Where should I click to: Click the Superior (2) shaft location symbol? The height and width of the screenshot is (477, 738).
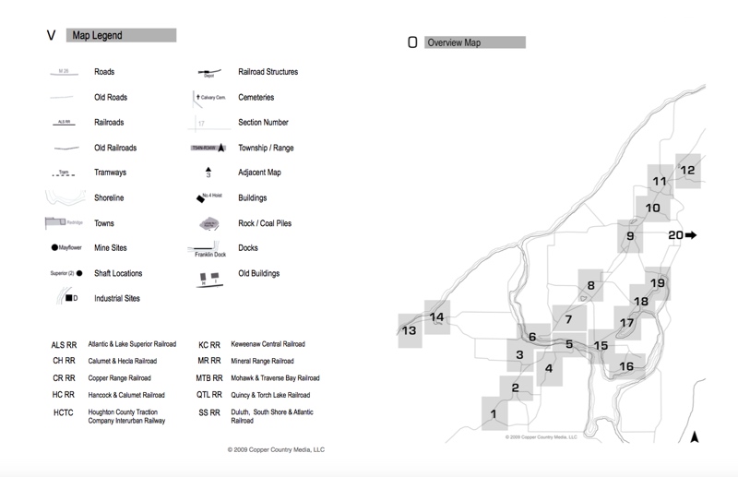click(x=79, y=273)
